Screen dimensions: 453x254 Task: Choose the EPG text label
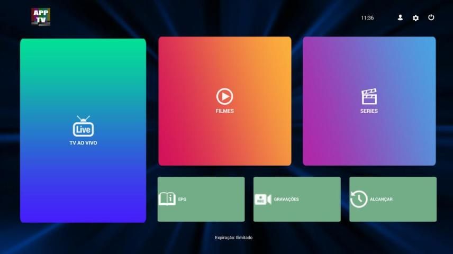(182, 199)
